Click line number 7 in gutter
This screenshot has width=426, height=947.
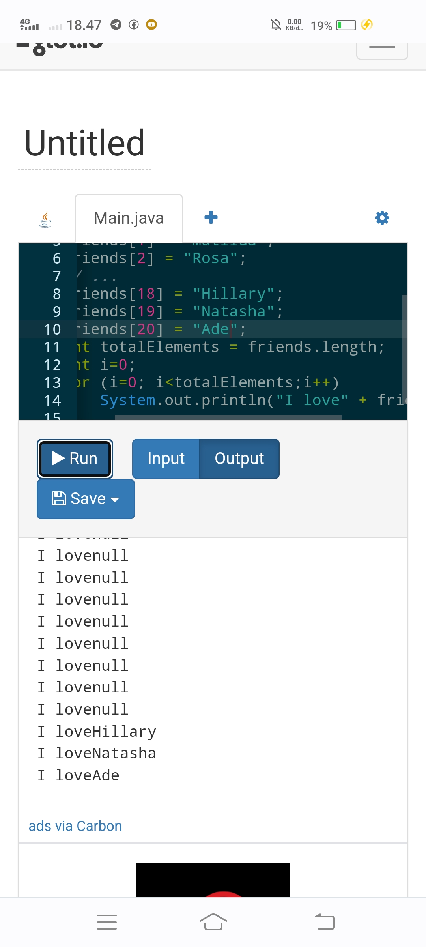point(57,276)
